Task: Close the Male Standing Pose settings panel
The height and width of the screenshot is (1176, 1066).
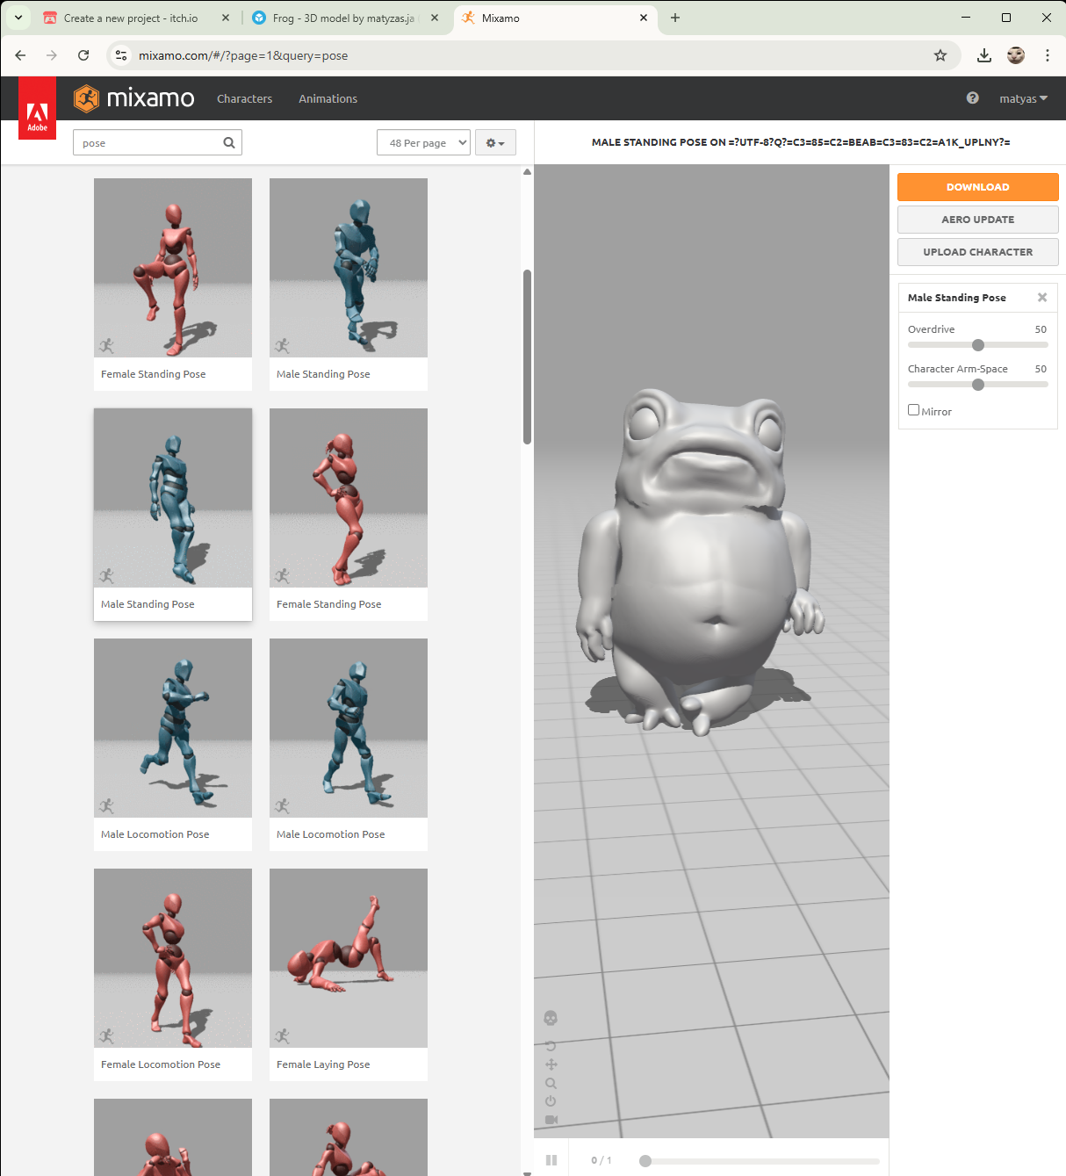Action: pyautogui.click(x=1042, y=298)
